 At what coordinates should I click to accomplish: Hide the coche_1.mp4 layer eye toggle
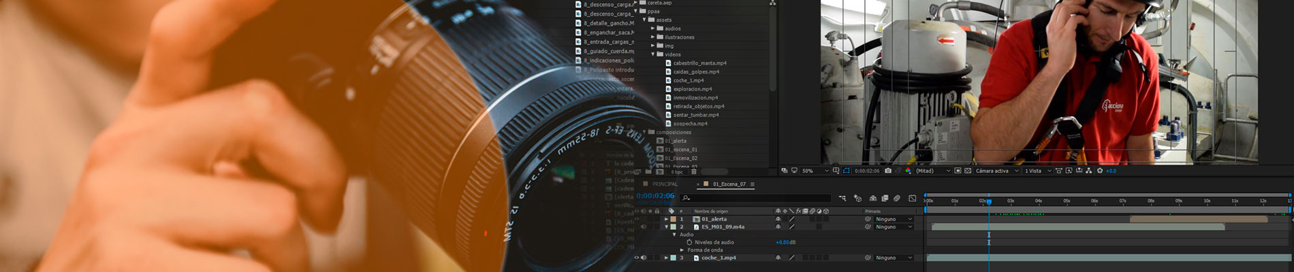[x=637, y=258]
